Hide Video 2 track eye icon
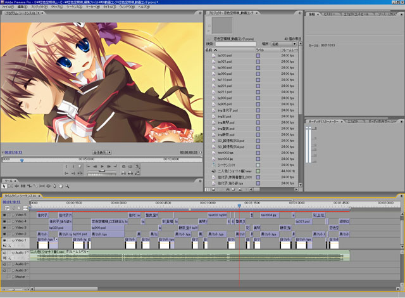Viewport: 405px width, 298px height. 4,234
